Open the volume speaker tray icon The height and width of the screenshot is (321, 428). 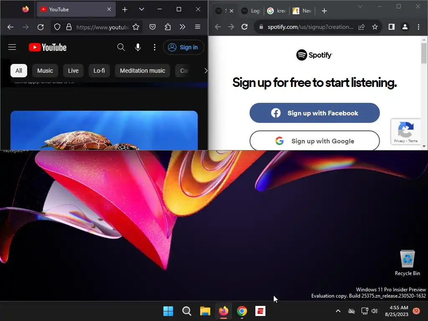pyautogui.click(x=374, y=311)
